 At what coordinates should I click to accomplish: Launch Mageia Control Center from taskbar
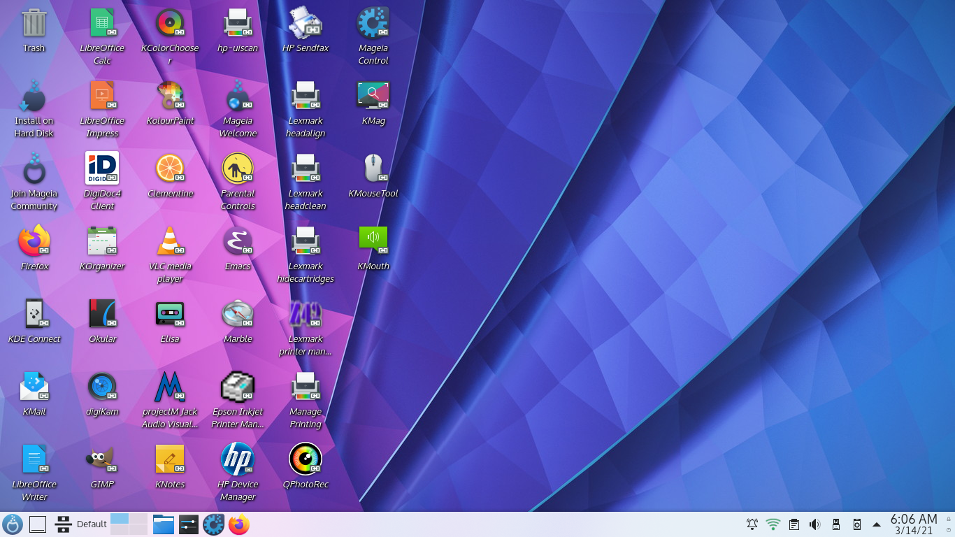[x=214, y=524]
